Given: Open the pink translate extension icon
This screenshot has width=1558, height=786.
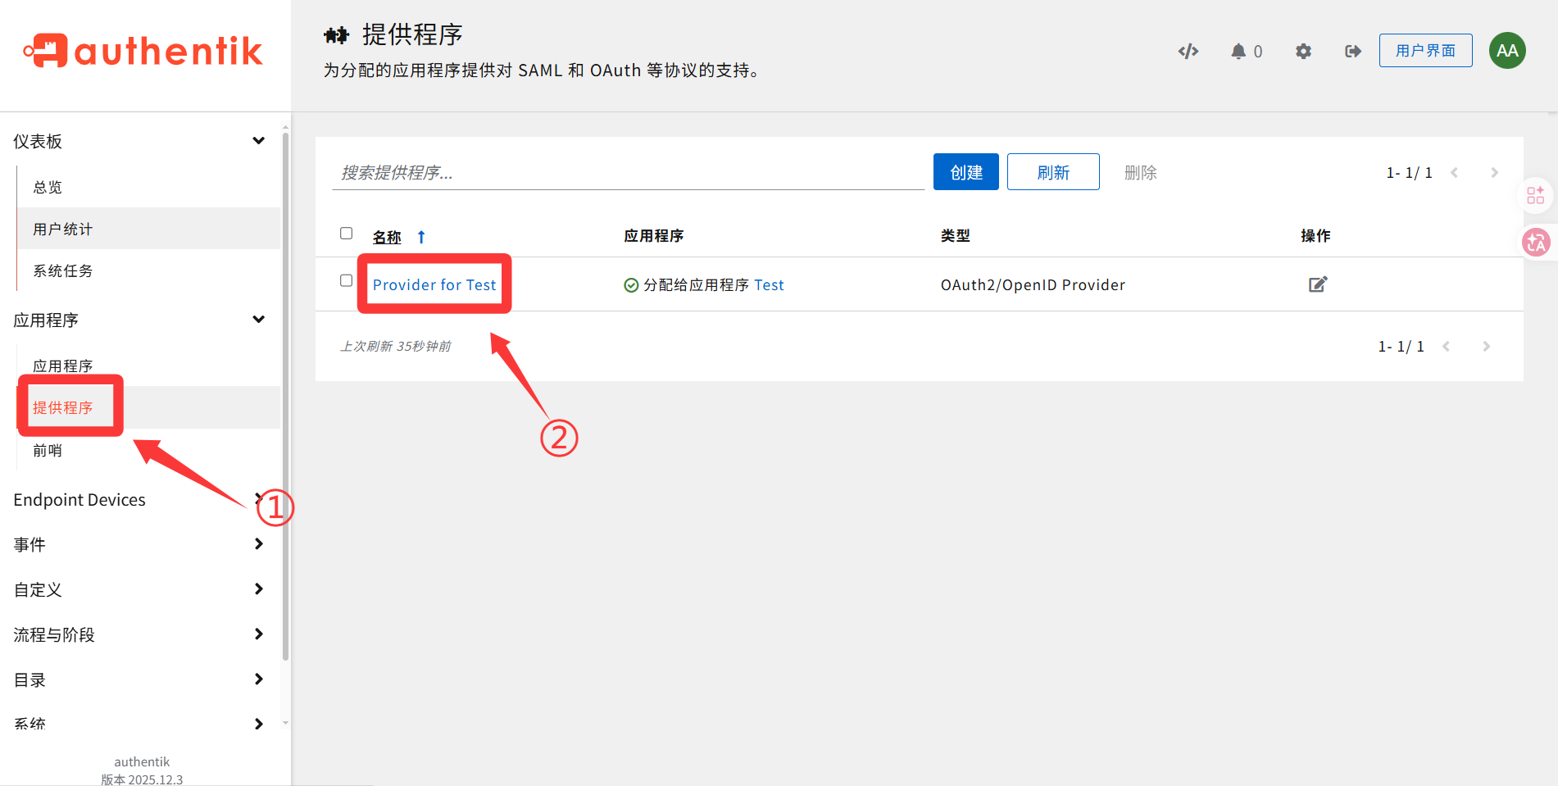Looking at the screenshot, I should (1537, 242).
